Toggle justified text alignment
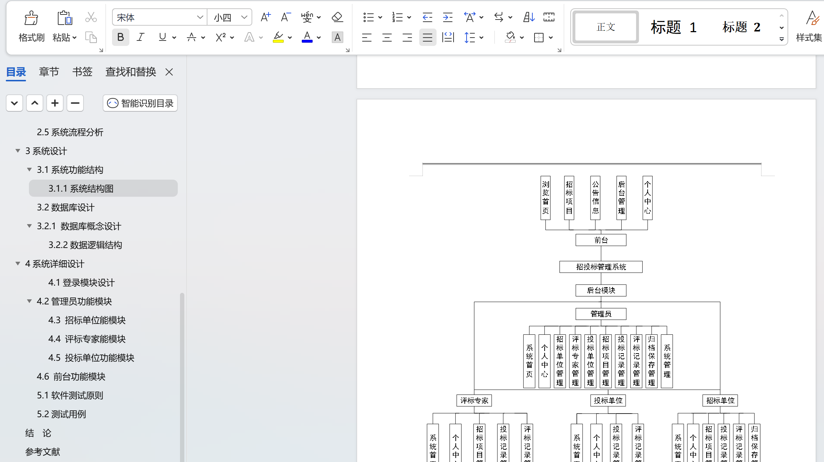This screenshot has width=824, height=462. pos(427,37)
